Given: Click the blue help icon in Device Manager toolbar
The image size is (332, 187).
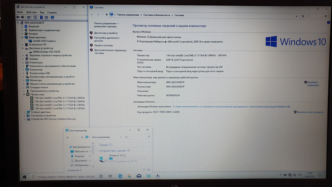Looking at the screenshot, I should point(41,17).
